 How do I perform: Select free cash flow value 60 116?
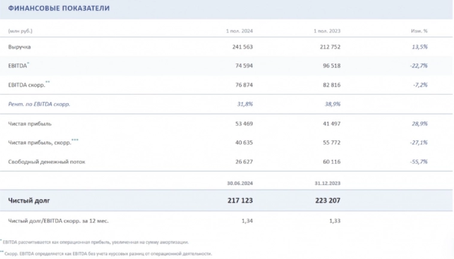(x=329, y=162)
